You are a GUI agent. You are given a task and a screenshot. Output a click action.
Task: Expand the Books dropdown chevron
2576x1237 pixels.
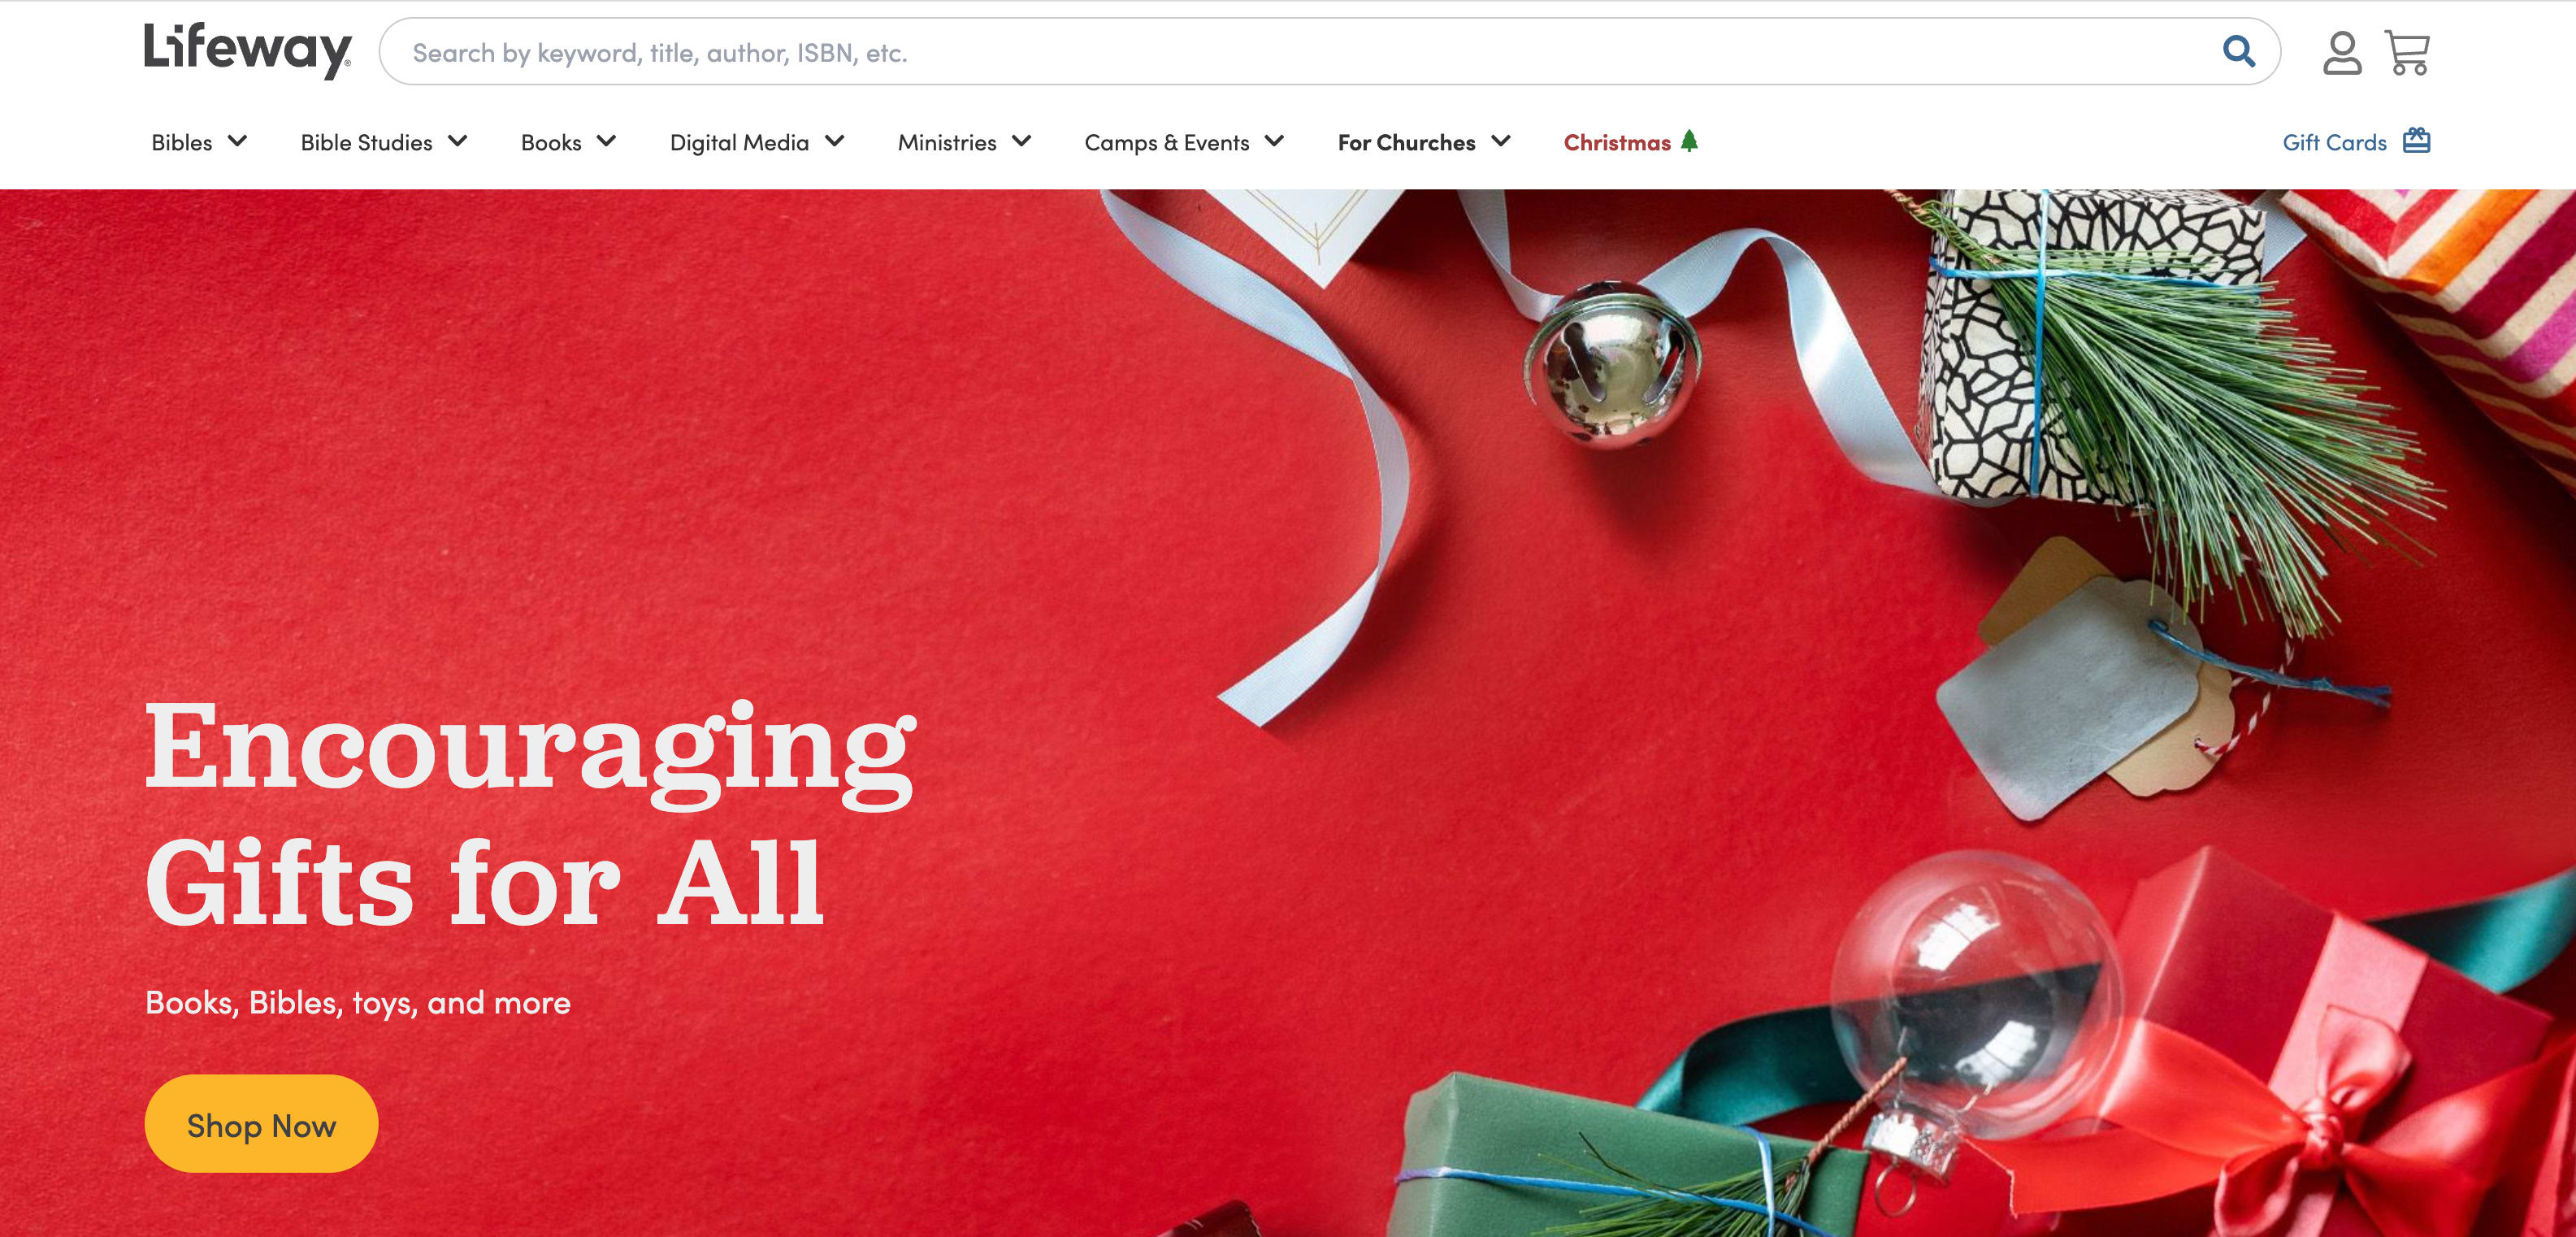pyautogui.click(x=606, y=141)
